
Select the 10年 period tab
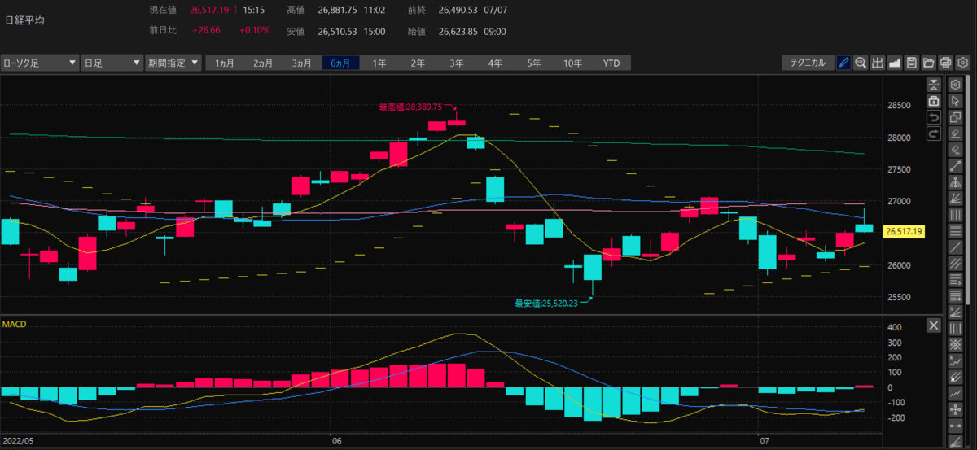(572, 63)
